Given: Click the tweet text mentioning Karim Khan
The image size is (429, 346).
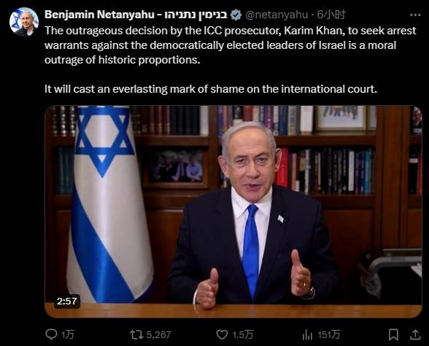Looking at the screenshot, I should coord(231,45).
